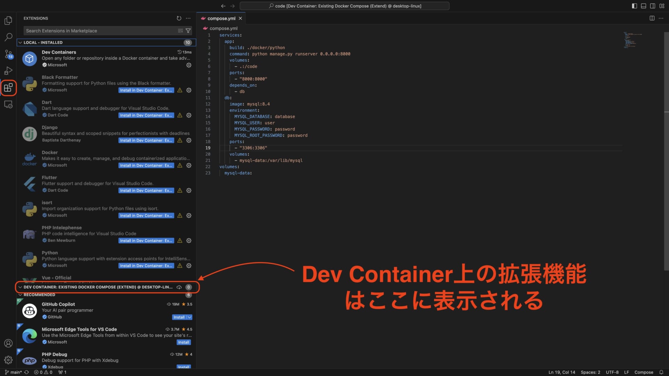Open manage gear for Django extension

(189, 140)
